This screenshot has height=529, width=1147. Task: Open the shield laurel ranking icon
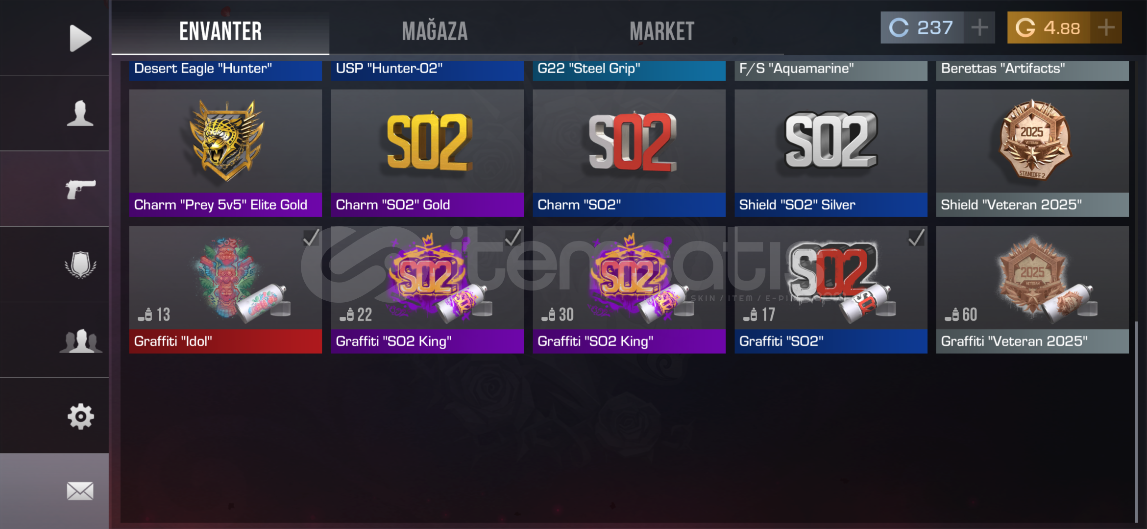point(80,265)
